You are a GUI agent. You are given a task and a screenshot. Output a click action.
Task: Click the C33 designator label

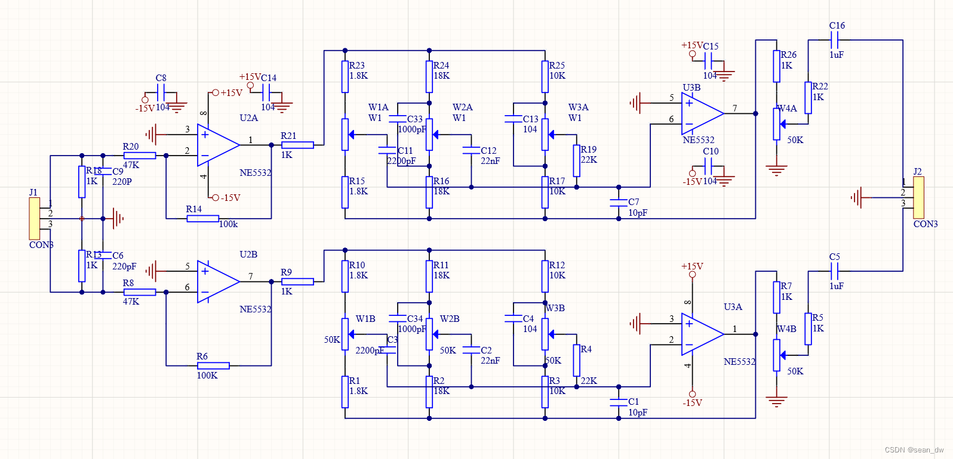415,119
